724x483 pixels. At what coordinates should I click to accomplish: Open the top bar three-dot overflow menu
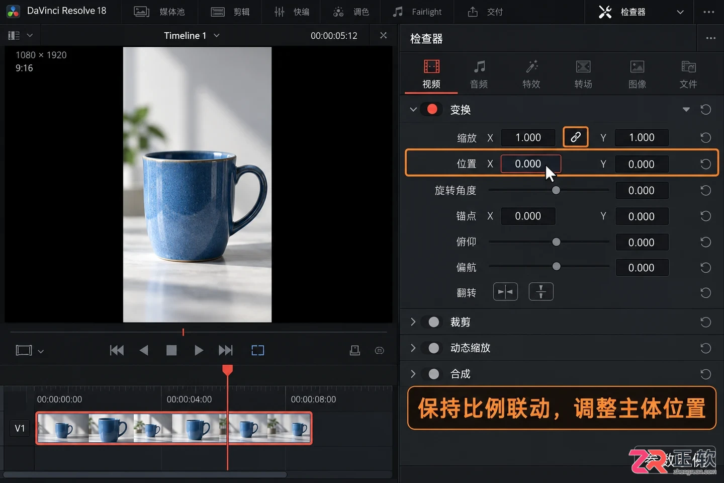(x=709, y=12)
